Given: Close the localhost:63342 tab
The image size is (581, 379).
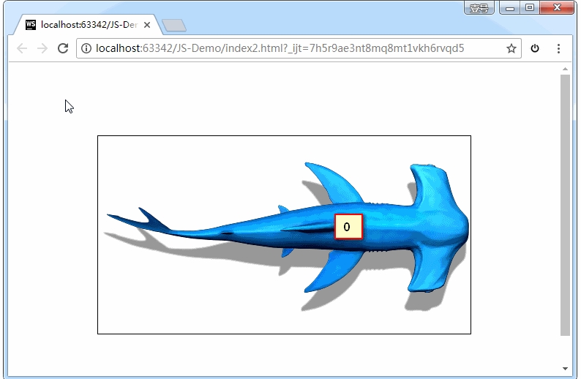Looking at the screenshot, I should click(x=147, y=25).
